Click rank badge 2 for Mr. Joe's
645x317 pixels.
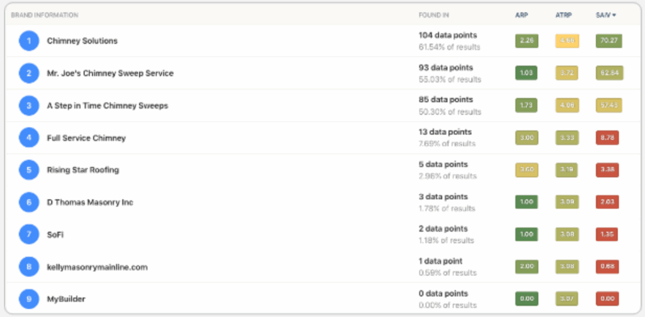tap(28, 73)
